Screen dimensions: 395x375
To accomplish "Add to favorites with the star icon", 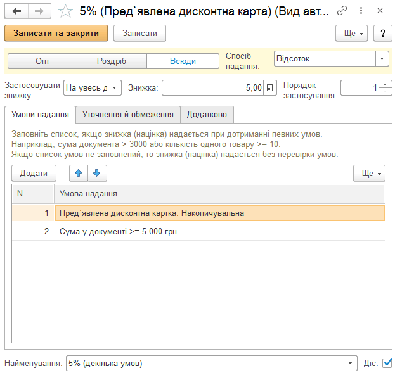I will 65,11.
